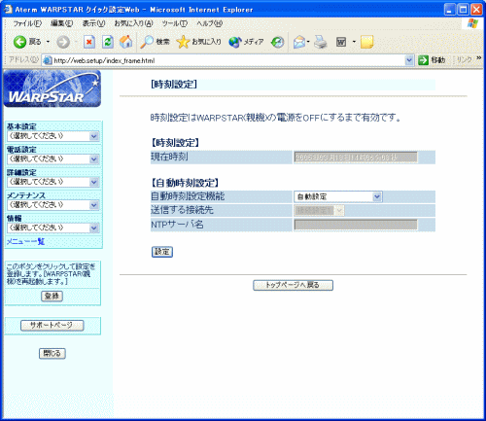Click the メニュー一覧 link

(25, 241)
